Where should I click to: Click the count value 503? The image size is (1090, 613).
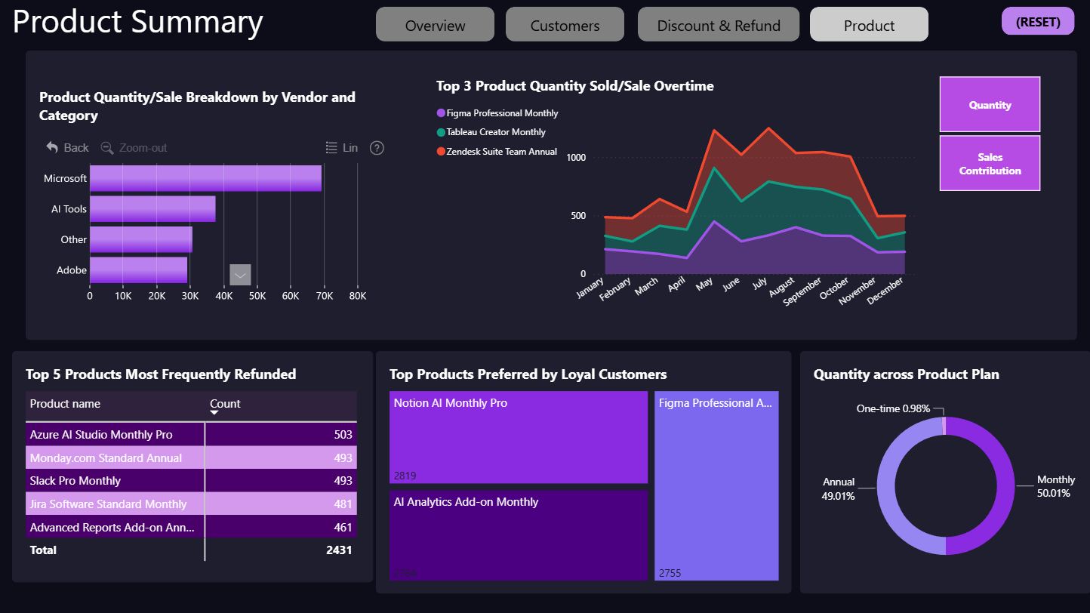[x=343, y=435]
